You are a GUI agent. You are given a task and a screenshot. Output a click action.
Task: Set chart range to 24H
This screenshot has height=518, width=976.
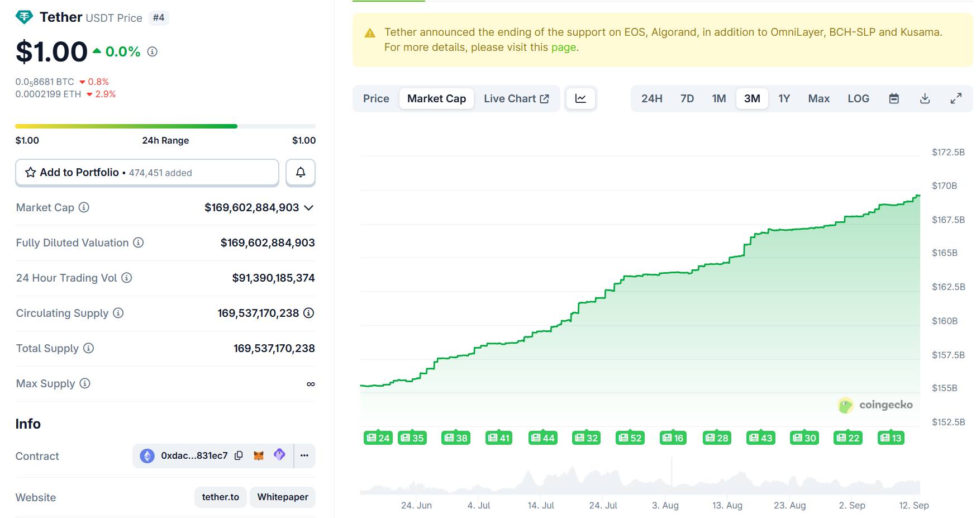pyautogui.click(x=651, y=98)
